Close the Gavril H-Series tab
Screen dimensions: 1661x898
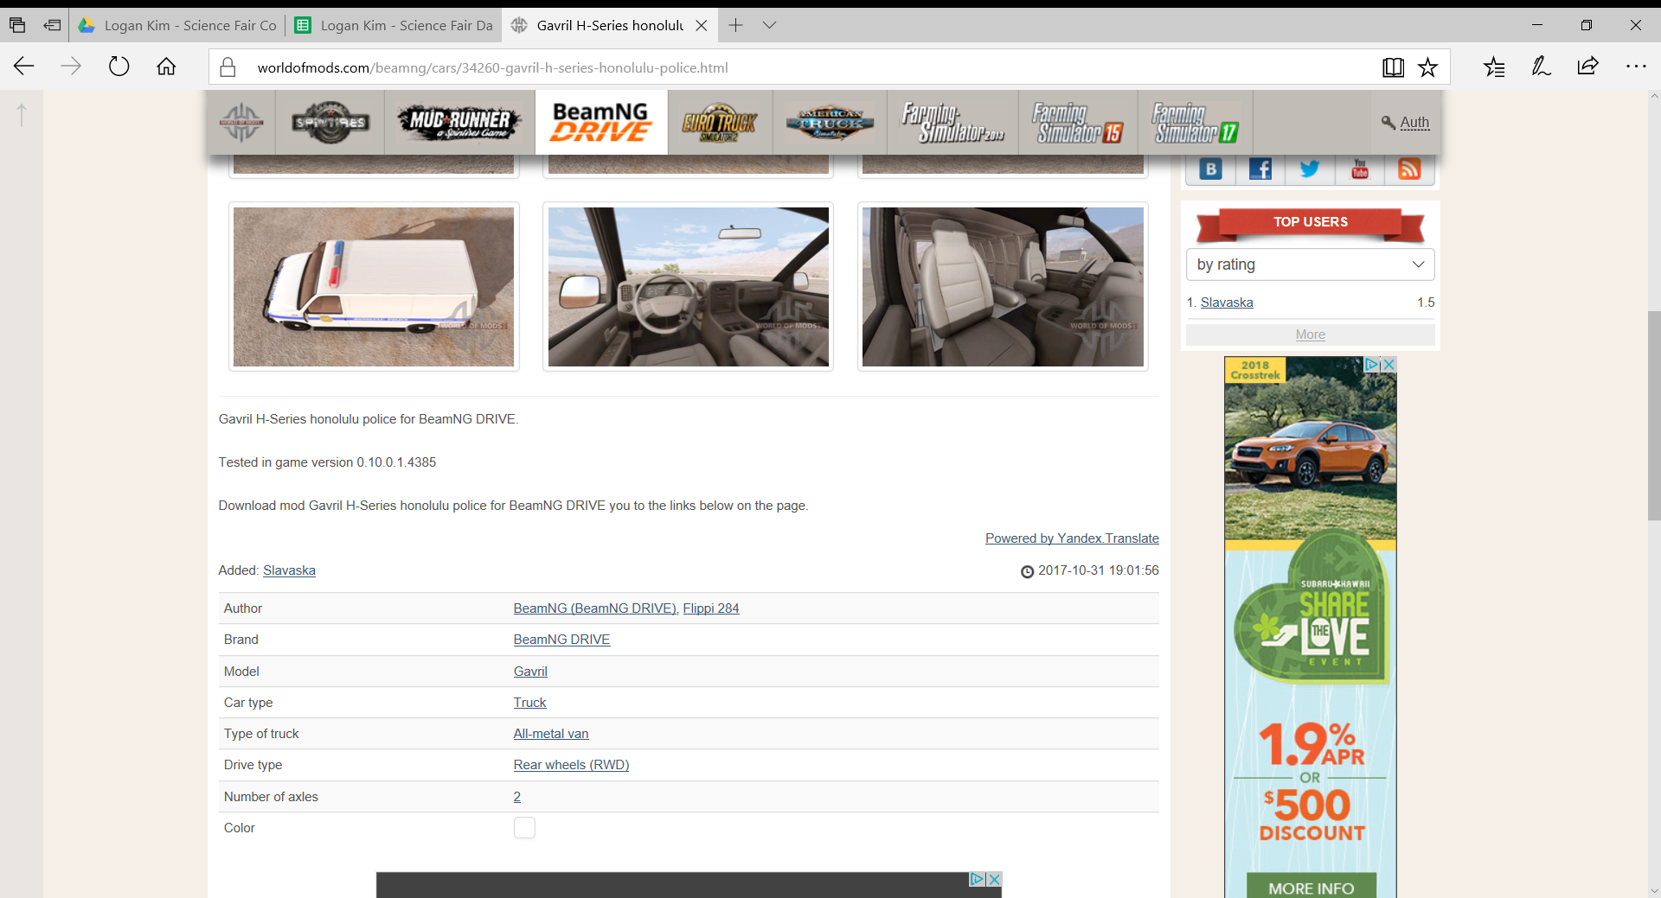tap(702, 25)
